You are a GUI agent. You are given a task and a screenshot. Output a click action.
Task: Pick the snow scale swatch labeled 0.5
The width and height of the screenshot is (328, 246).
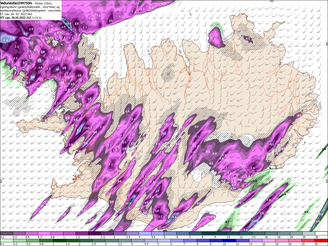point(44,233)
